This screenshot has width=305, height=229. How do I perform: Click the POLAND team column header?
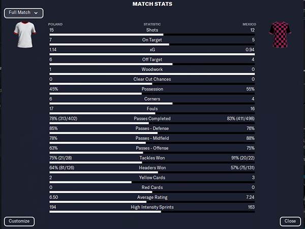pyautogui.click(x=55, y=24)
